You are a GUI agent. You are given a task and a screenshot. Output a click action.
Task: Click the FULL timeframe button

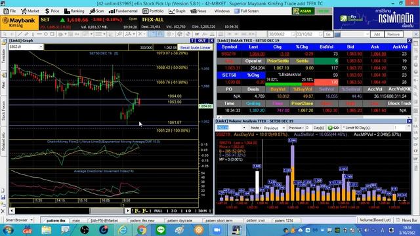(x=158, y=211)
